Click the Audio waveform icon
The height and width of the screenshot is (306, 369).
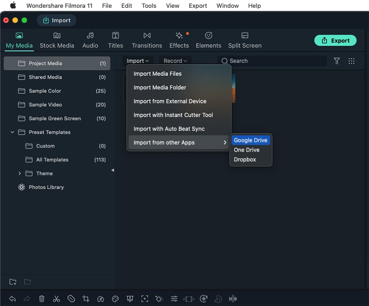pyautogui.click(x=233, y=299)
